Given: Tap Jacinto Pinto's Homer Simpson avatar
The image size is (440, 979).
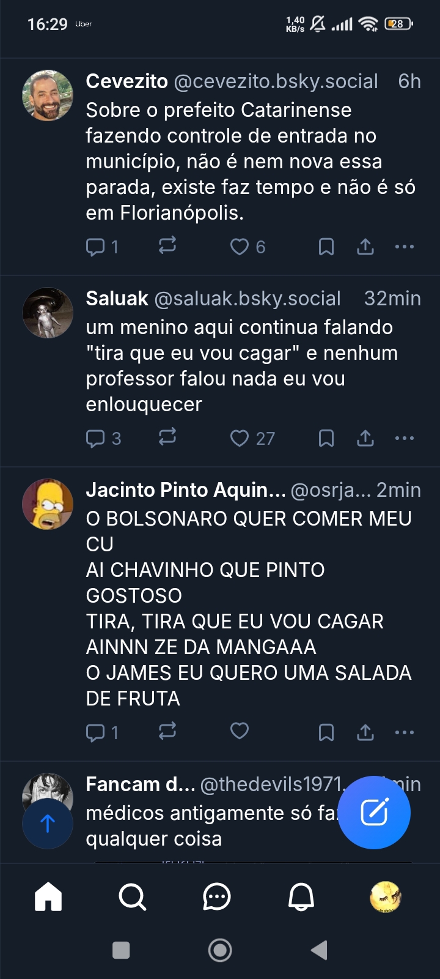Looking at the screenshot, I should [x=48, y=504].
